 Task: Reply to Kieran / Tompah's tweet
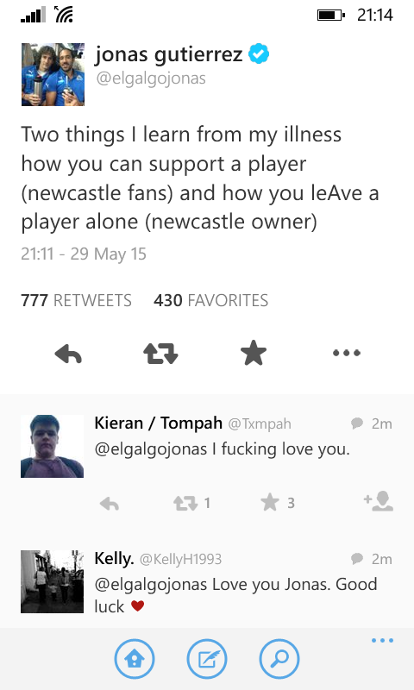pyautogui.click(x=110, y=503)
